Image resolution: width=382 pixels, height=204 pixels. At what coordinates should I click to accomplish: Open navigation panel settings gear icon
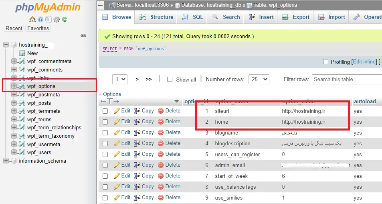coord(57,19)
